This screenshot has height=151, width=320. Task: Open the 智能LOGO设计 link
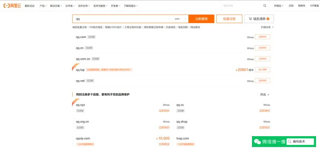point(113,27)
